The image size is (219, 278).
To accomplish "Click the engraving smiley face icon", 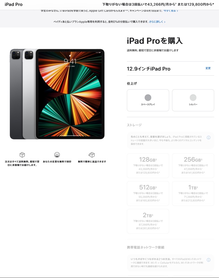I will pos(57,155).
